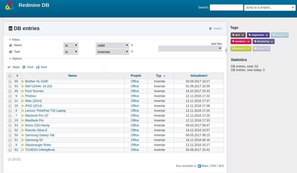This screenshot has height=173, width=297.
Task: Click the green Import arrow icon
Action: point(210,28)
